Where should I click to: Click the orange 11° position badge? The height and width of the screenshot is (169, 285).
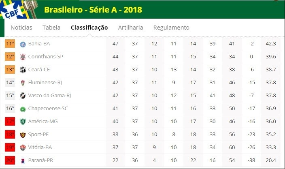pyautogui.click(x=10, y=44)
